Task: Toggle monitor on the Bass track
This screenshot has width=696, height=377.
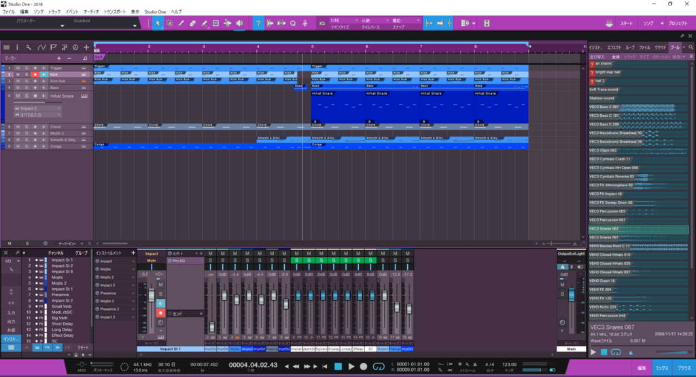Action: pos(43,88)
